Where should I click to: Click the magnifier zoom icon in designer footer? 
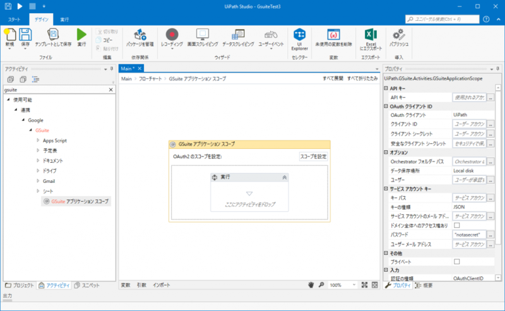click(x=321, y=285)
